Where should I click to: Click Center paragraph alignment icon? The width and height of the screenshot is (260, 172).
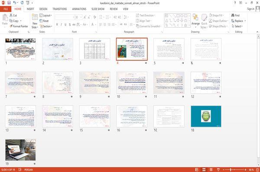click(105, 25)
